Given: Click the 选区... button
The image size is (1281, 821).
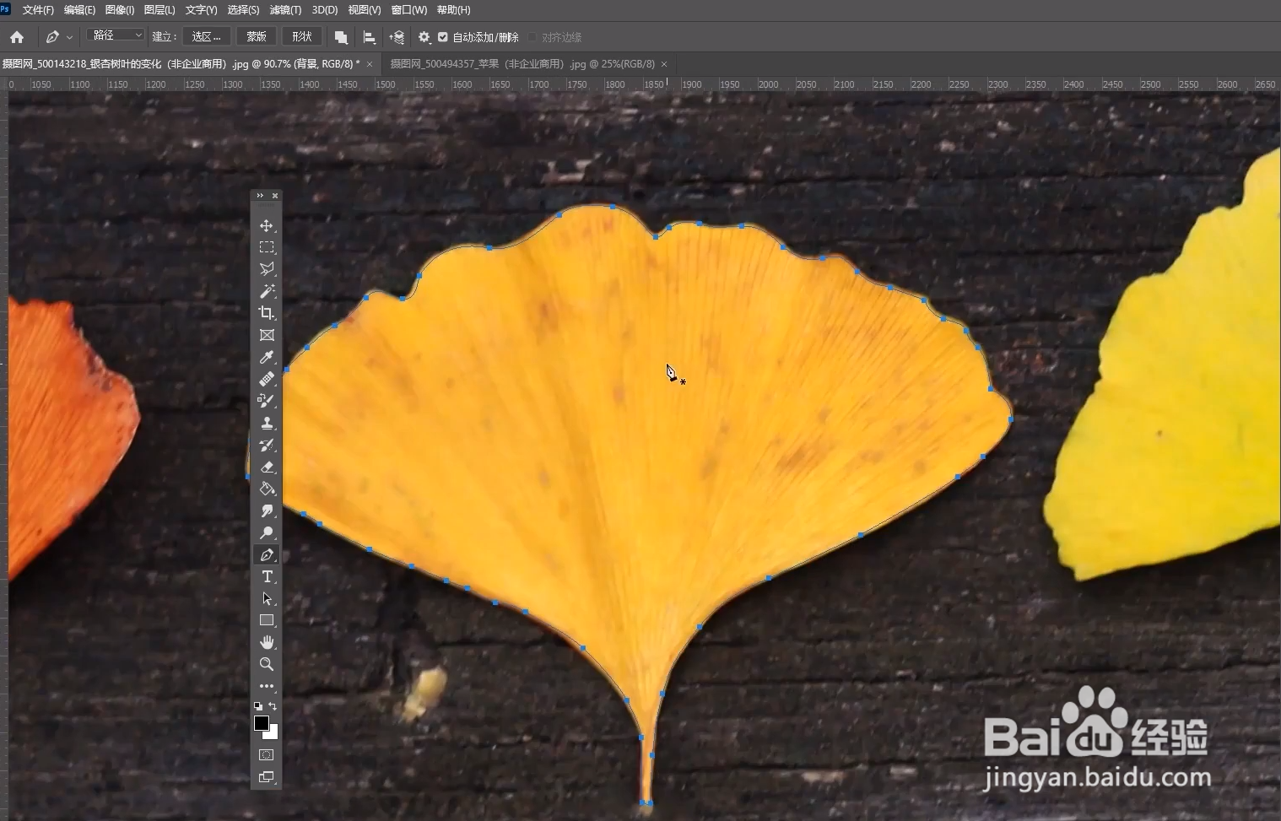Looking at the screenshot, I should pos(206,36).
